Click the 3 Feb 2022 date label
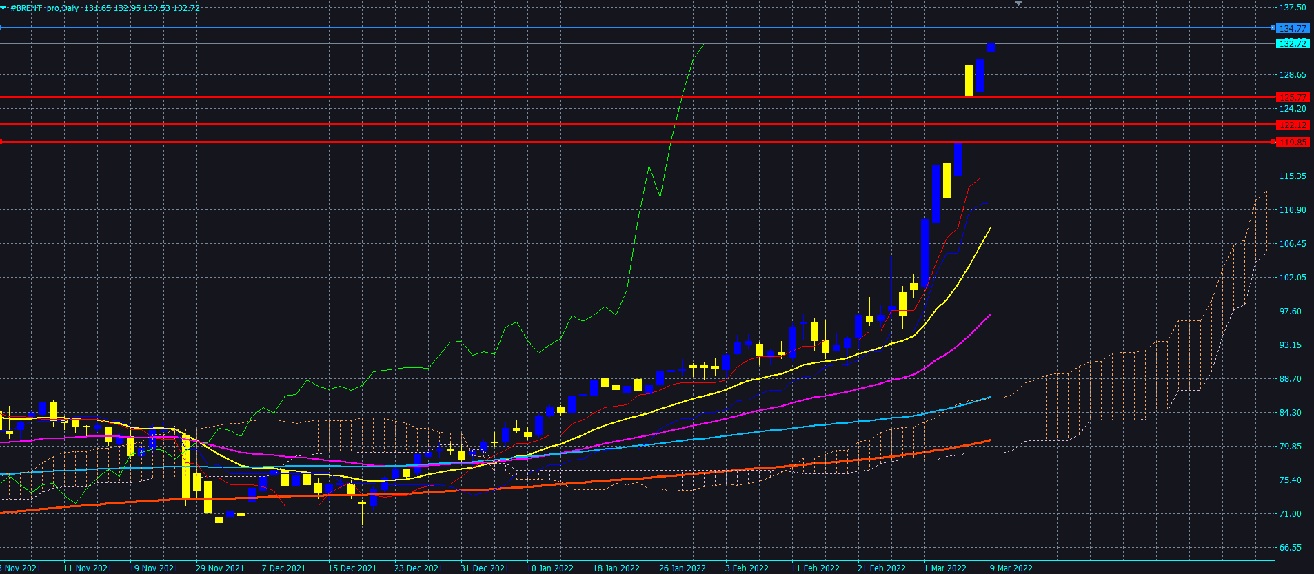 click(x=747, y=568)
